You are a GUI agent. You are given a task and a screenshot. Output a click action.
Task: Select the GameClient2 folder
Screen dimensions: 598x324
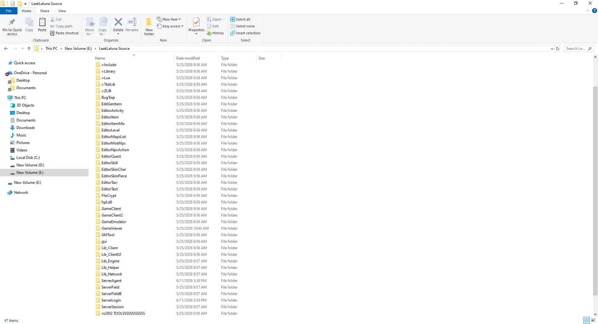click(x=112, y=215)
